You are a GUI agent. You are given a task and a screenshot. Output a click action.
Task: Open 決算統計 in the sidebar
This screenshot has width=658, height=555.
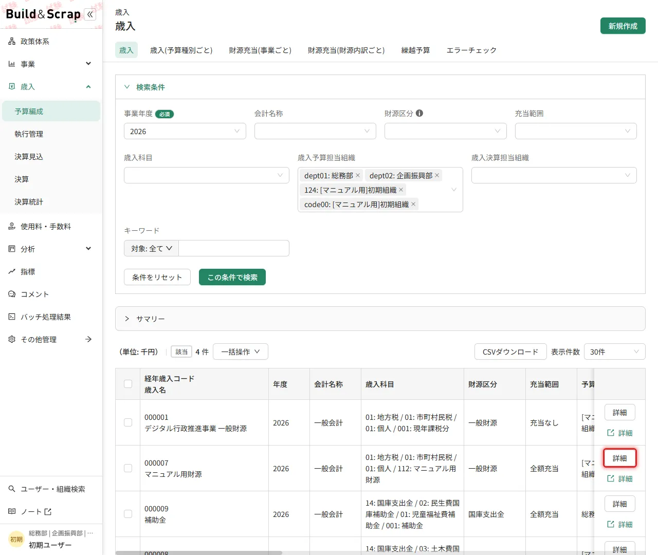point(51,202)
